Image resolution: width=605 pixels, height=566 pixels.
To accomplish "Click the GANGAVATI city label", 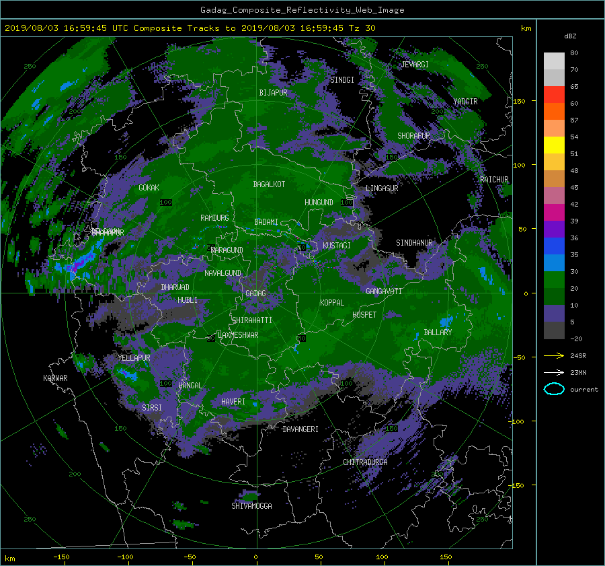I will tap(384, 291).
